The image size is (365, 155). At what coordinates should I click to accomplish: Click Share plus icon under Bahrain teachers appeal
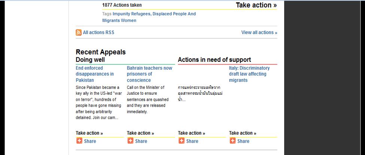[x=131, y=141]
